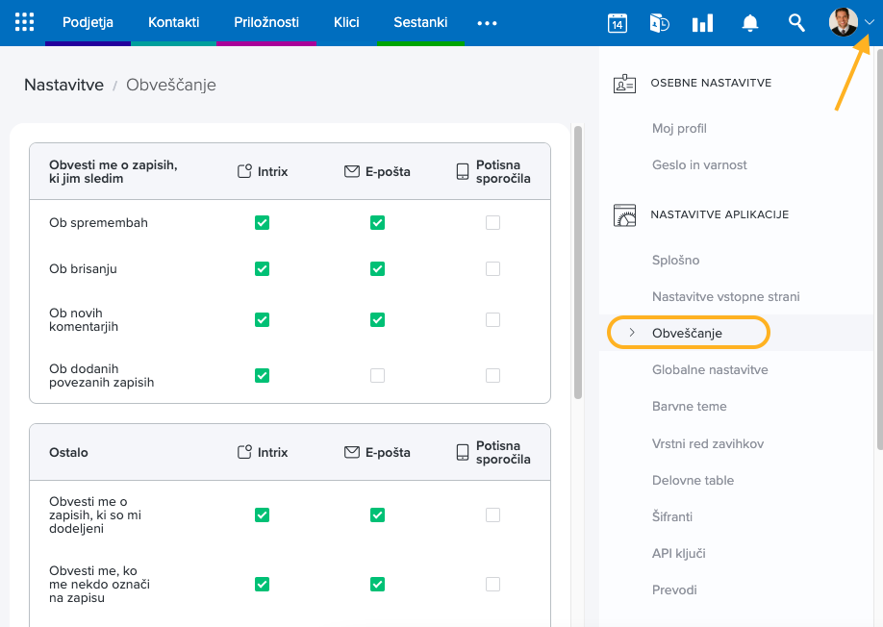Click the user profile avatar
The height and width of the screenshot is (627, 883).
843,22
